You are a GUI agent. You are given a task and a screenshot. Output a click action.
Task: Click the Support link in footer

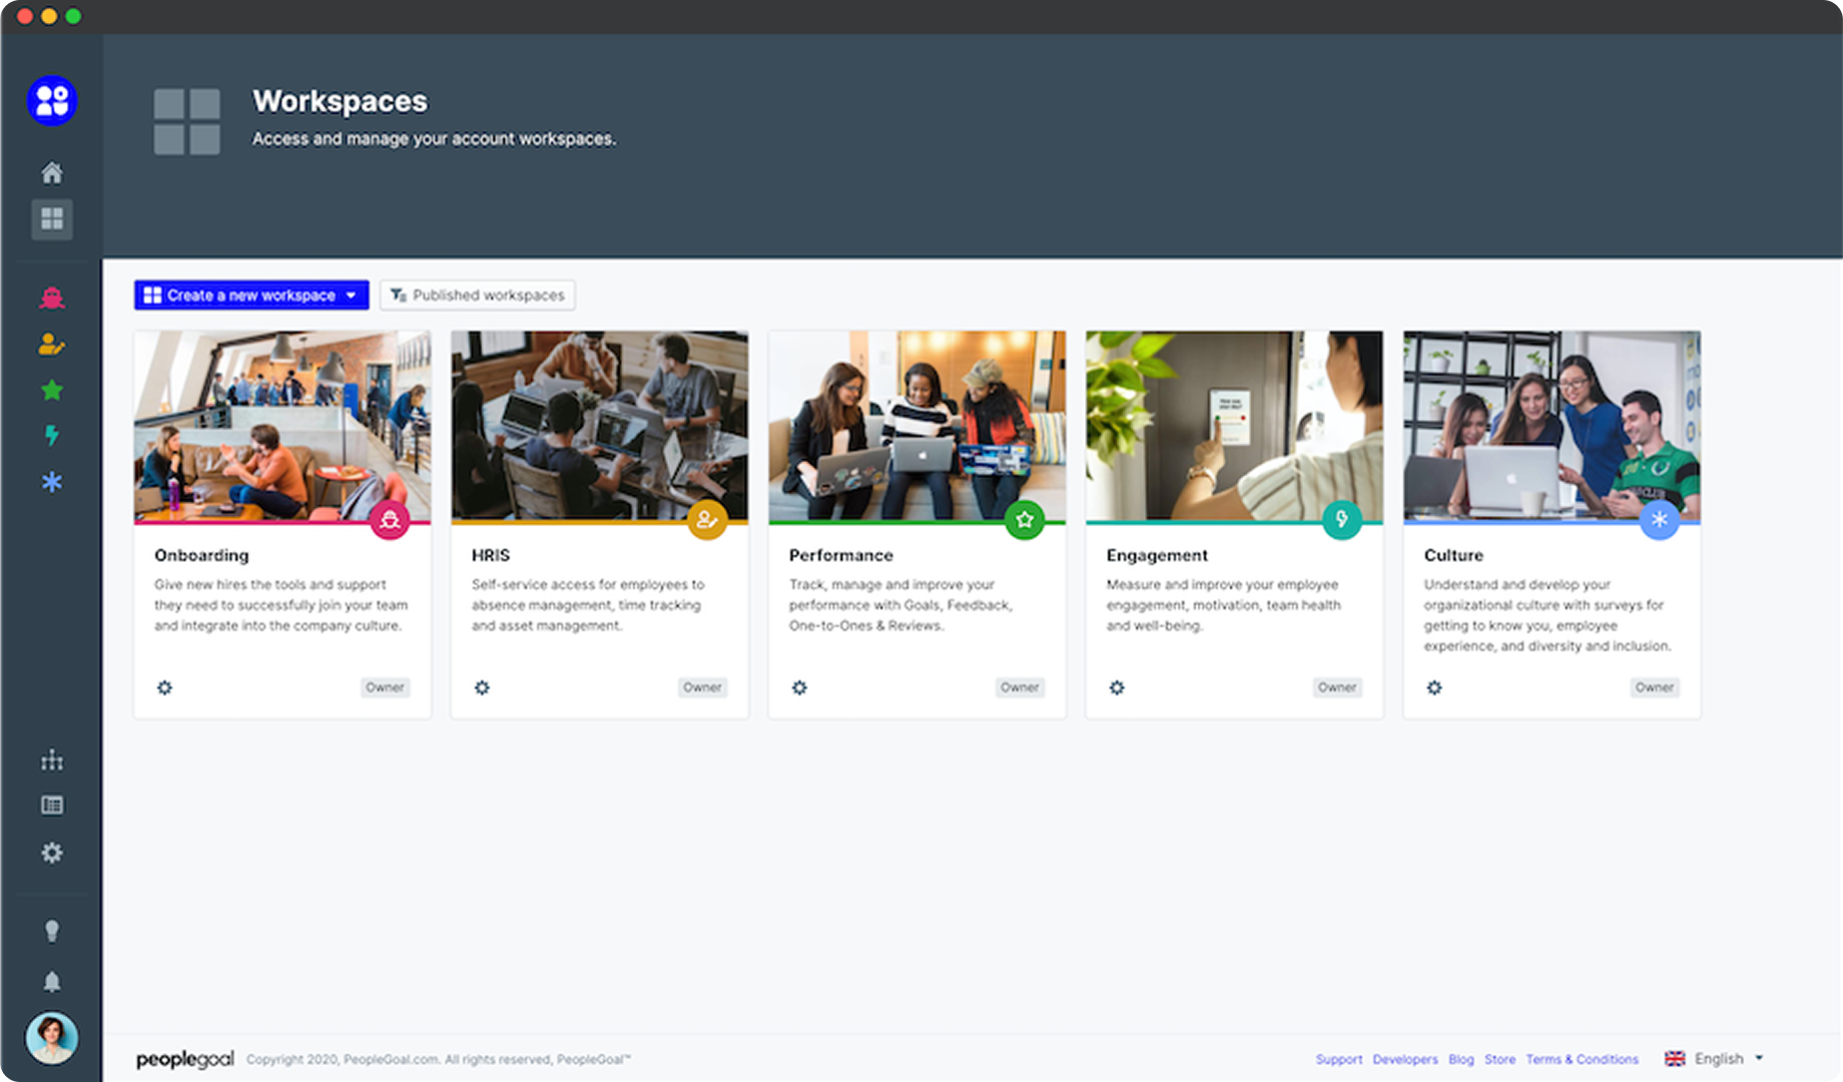[1338, 1059]
